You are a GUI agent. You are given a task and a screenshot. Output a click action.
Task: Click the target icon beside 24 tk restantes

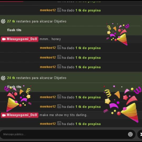[x=3, y=78]
